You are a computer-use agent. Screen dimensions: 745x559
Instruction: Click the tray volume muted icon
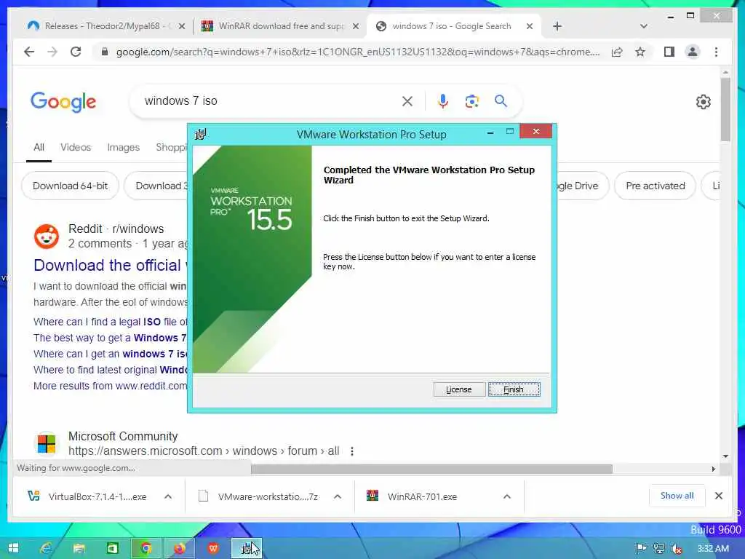677,549
